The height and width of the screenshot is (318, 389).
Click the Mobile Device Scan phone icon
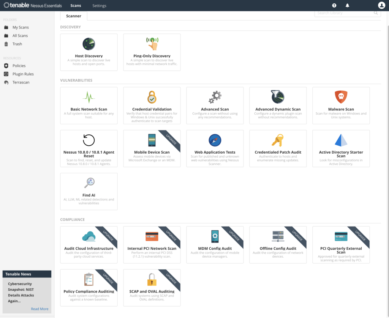pyautogui.click(x=152, y=140)
